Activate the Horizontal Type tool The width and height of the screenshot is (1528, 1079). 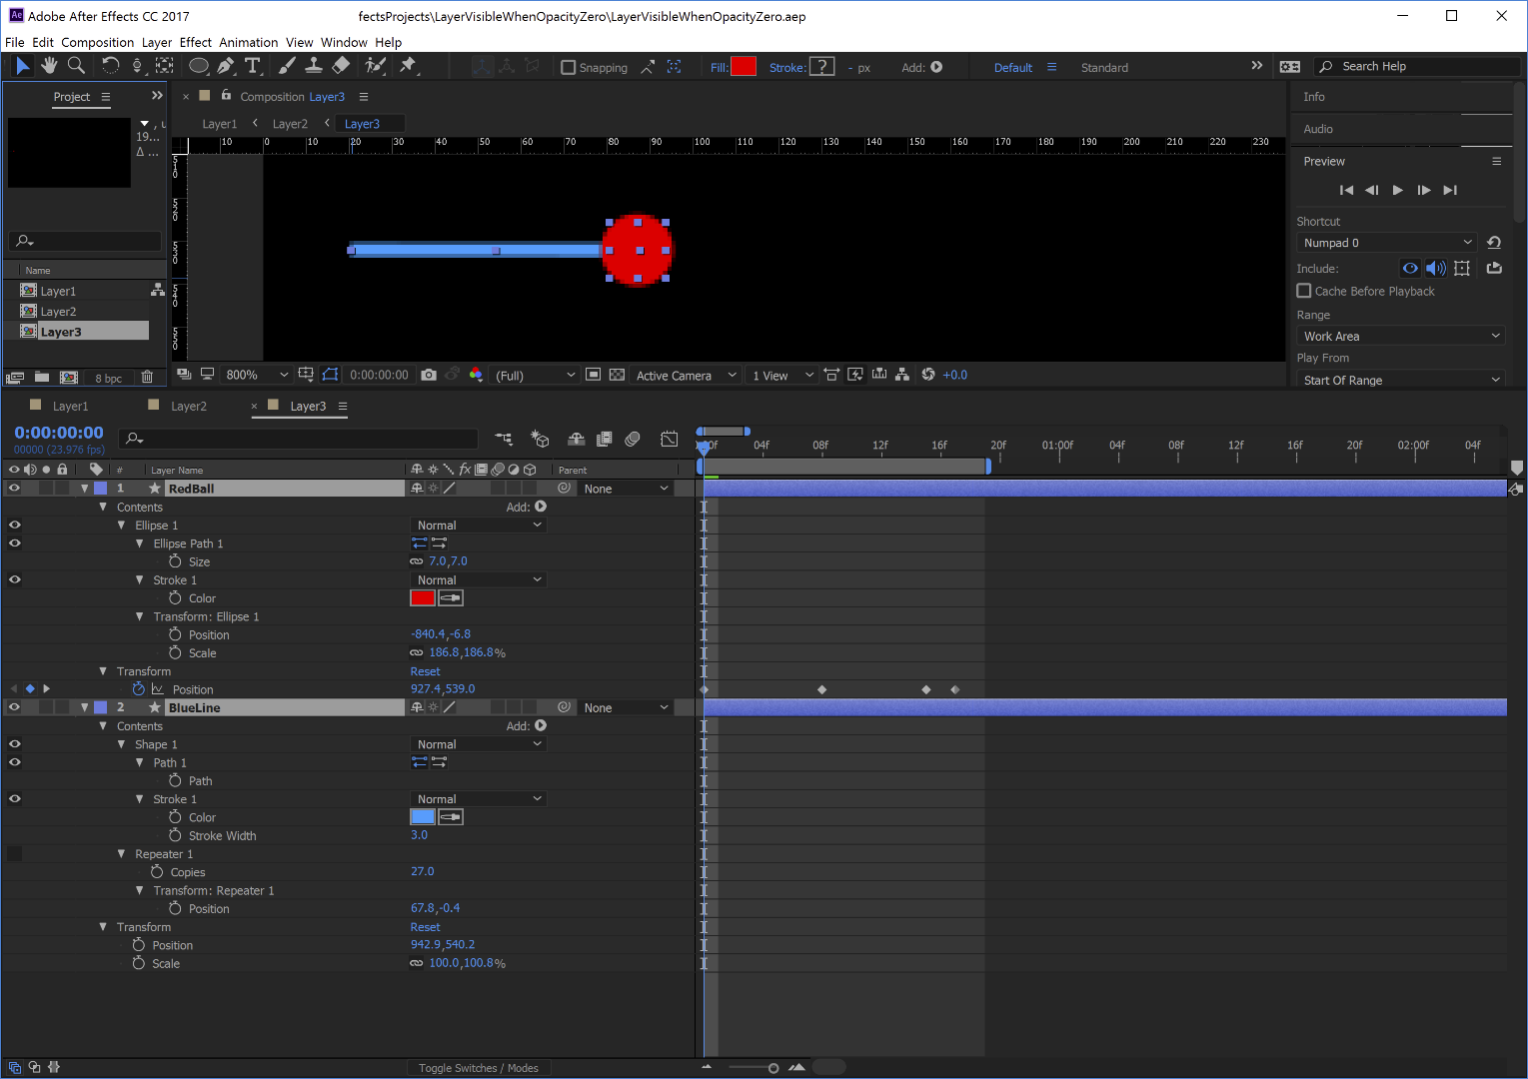253,66
